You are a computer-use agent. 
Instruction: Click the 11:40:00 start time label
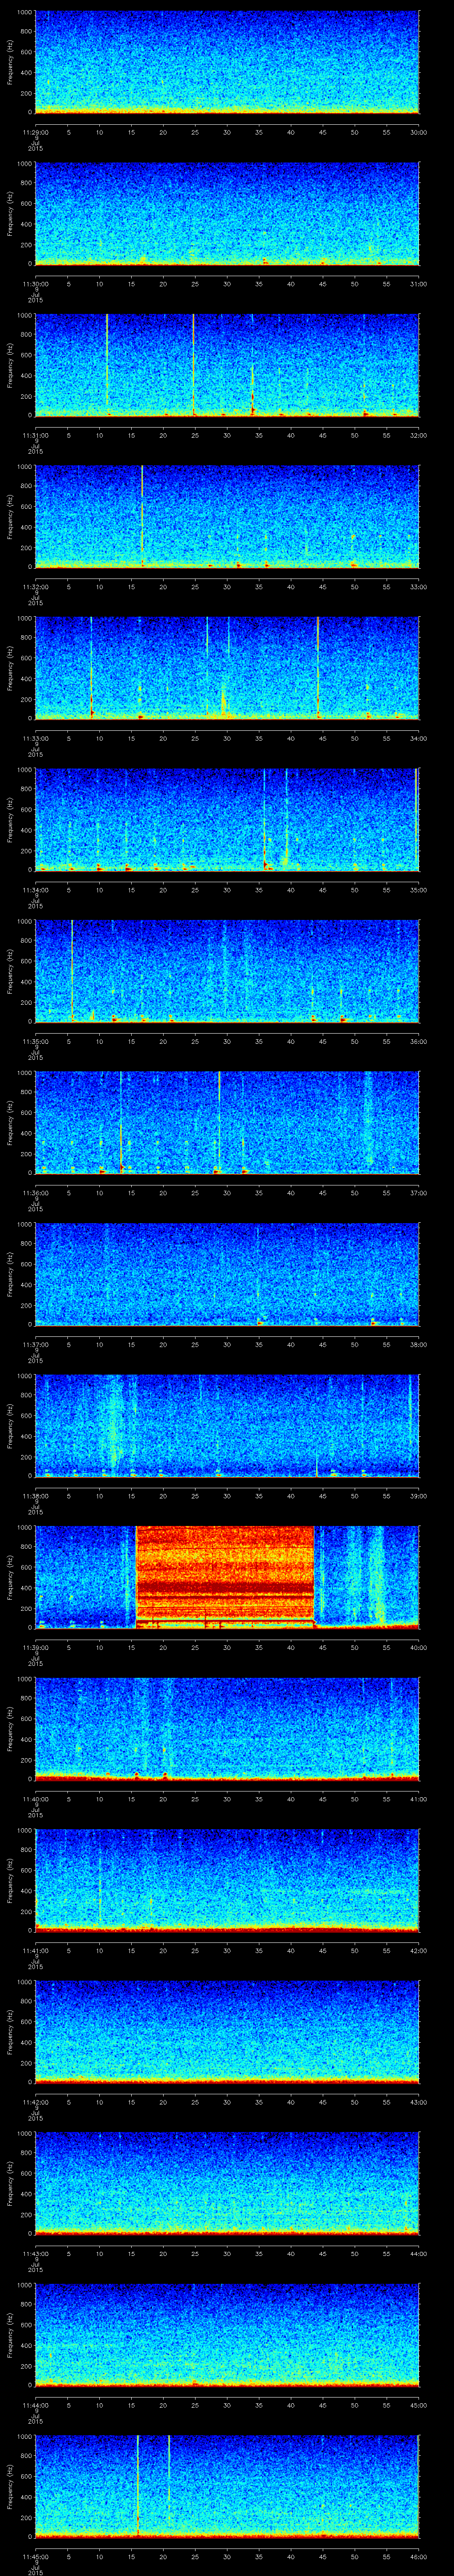(35, 1799)
